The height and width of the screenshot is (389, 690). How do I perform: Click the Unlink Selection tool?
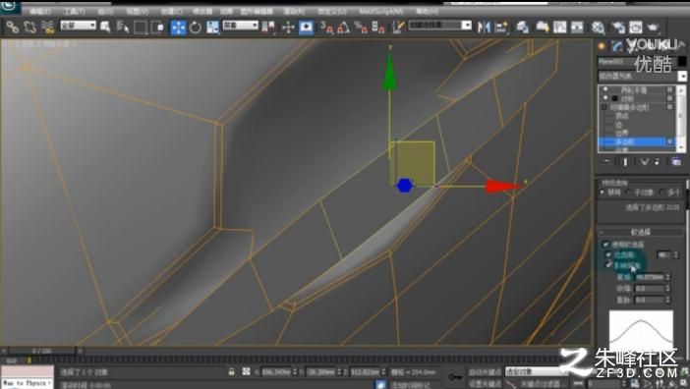29,28
